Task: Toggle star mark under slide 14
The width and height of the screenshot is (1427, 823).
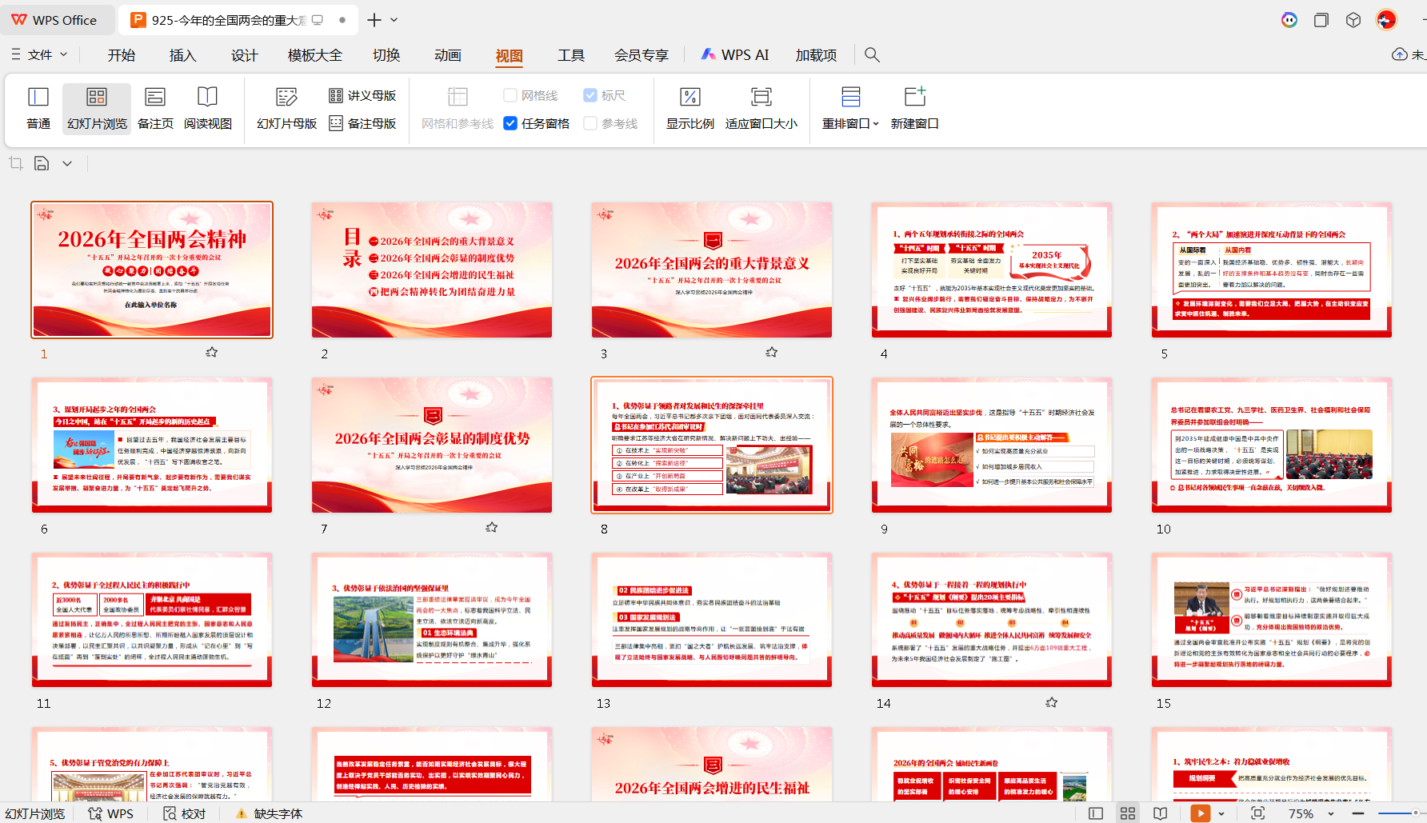Action: pyautogui.click(x=1051, y=702)
